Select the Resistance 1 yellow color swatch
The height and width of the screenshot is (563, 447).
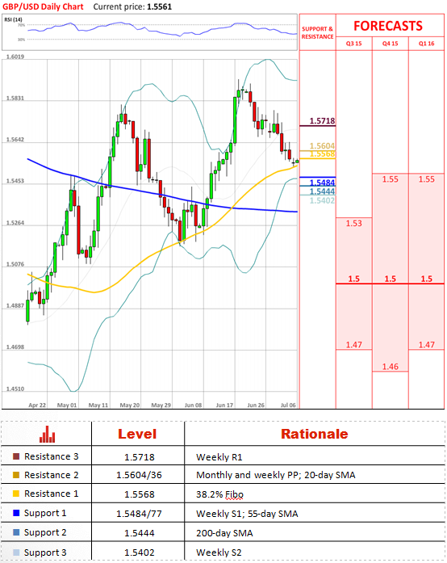click(x=16, y=494)
